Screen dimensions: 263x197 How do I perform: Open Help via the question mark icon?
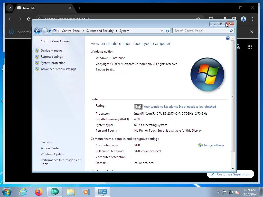tap(228, 38)
